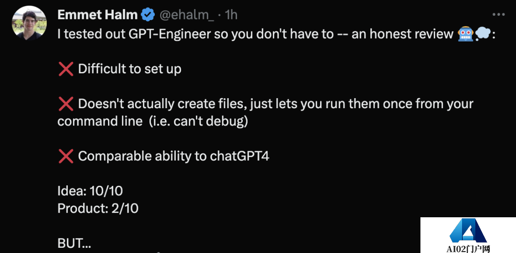Open the @ehalm_ handle link
The image size is (516, 253).
[x=186, y=15]
